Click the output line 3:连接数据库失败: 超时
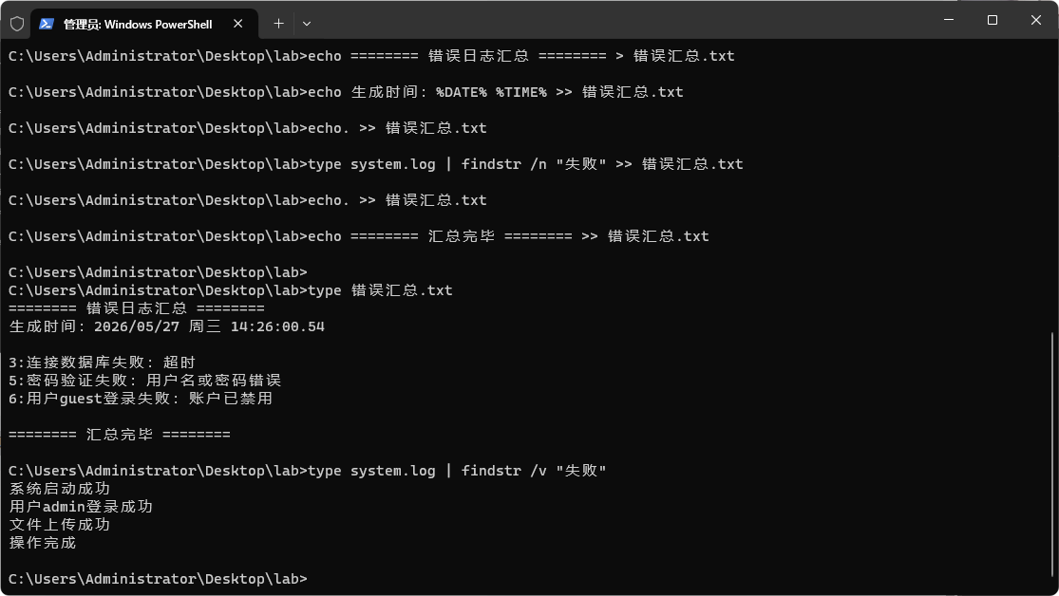The image size is (1059, 596). click(x=102, y=363)
